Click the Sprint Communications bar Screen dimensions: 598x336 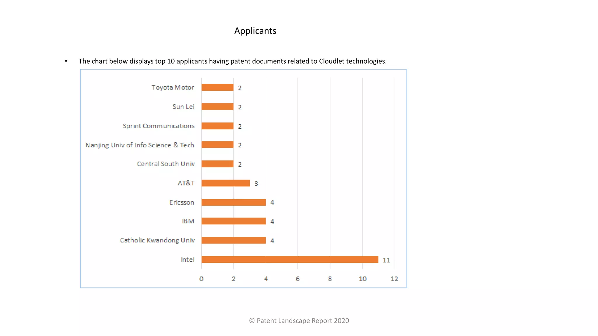tap(218, 126)
